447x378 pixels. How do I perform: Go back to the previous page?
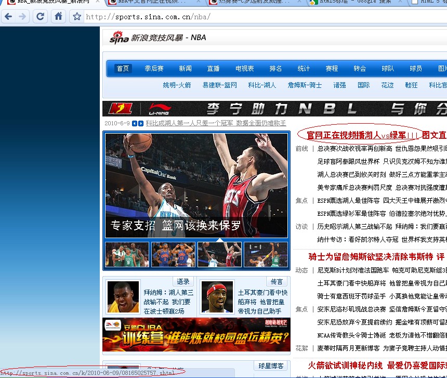point(8,16)
